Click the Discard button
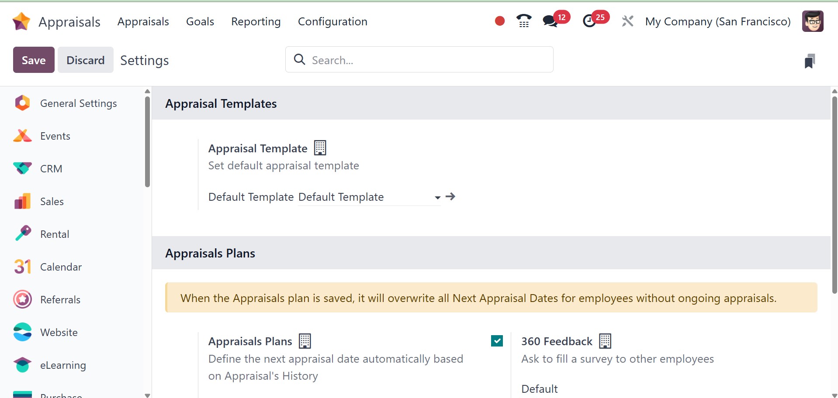 [86, 60]
